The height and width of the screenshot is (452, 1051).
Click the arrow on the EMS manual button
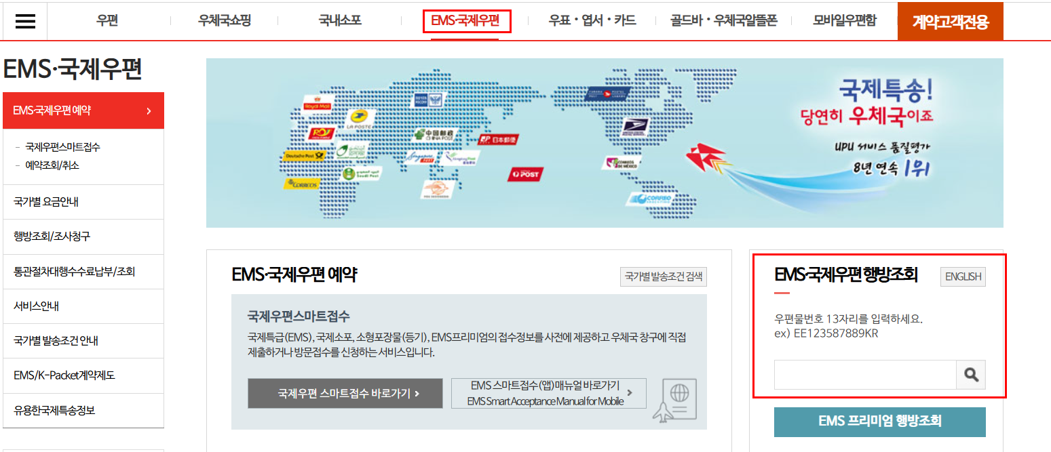click(x=630, y=392)
